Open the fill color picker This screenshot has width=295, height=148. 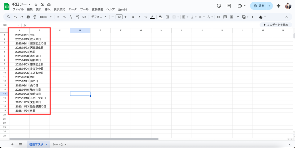click(x=160, y=17)
